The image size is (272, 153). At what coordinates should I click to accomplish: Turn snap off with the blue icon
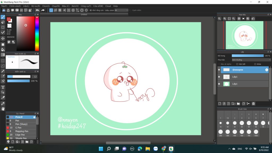[51, 10]
